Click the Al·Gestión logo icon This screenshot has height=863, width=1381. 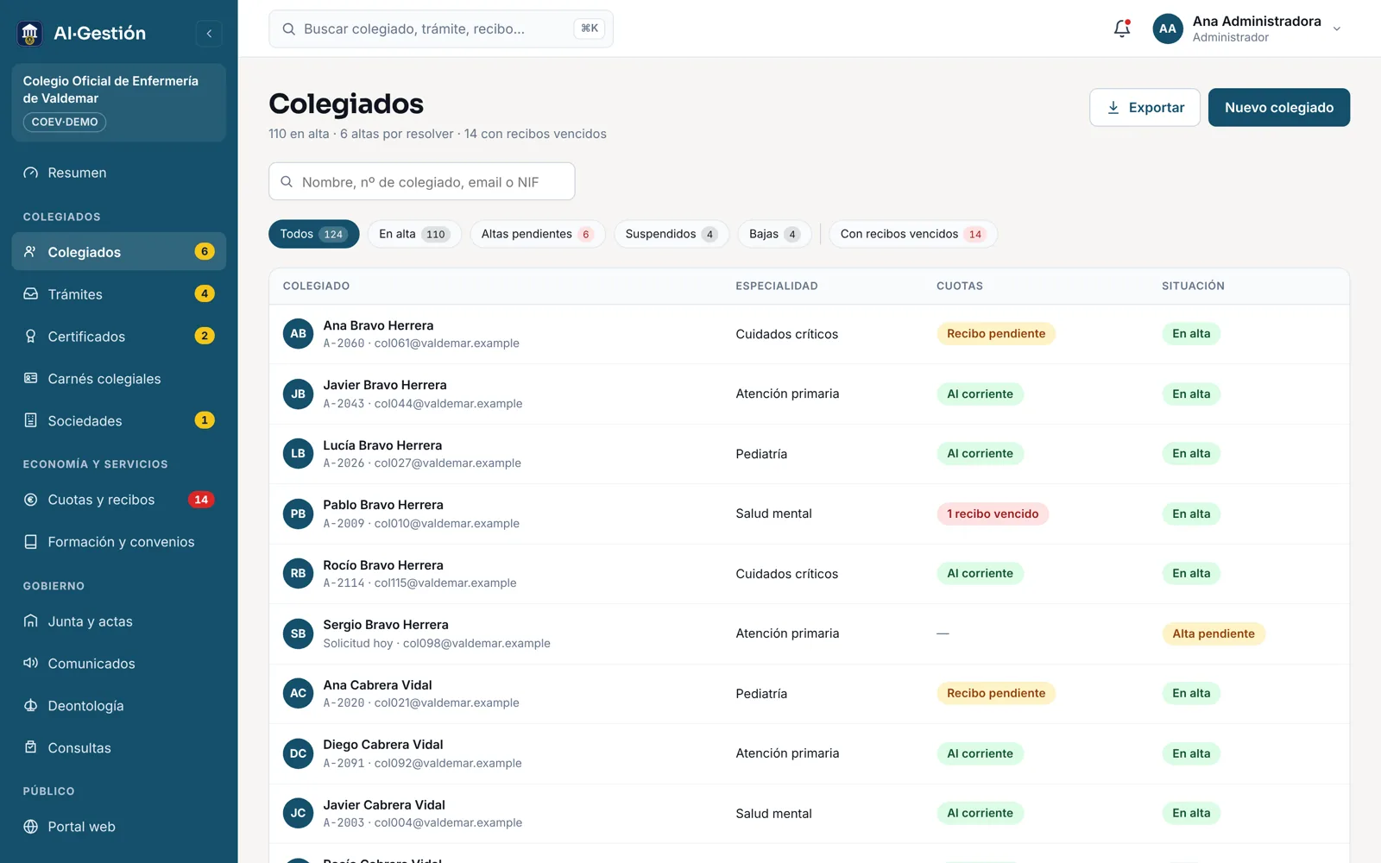30,34
